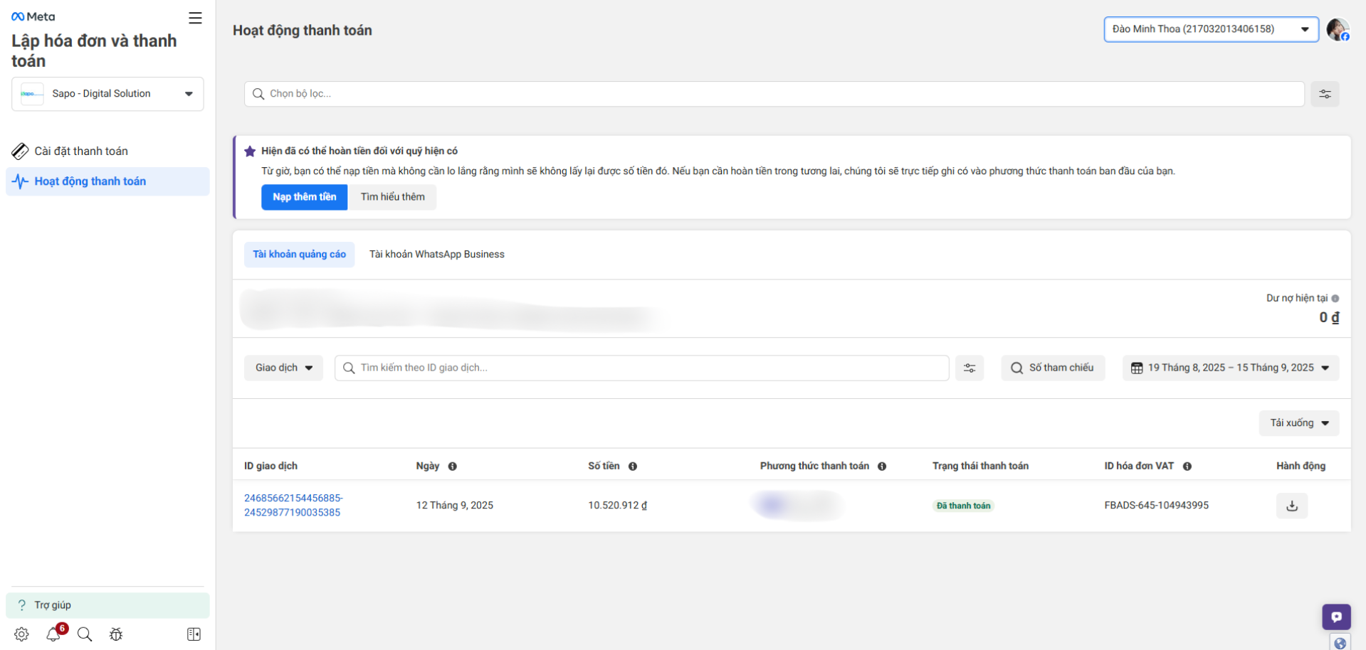This screenshot has width=1366, height=650.
Task: Select Hoạt động thanh toán in sidebar
Action: [x=107, y=181]
